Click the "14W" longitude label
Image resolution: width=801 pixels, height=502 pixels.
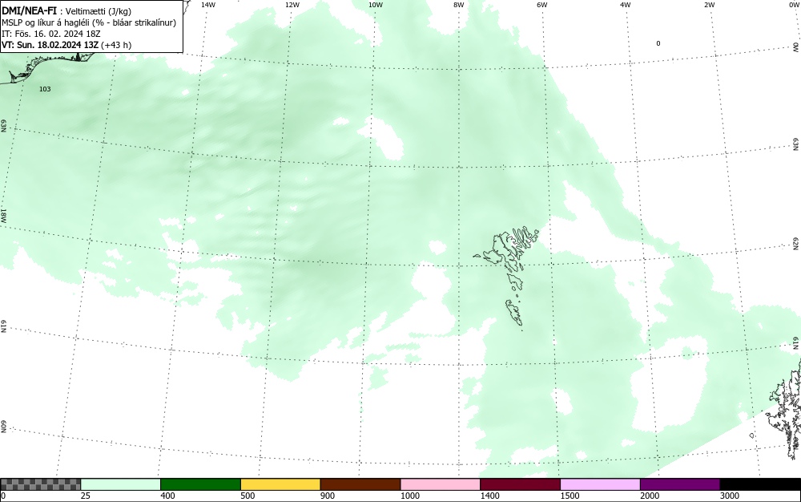click(208, 5)
